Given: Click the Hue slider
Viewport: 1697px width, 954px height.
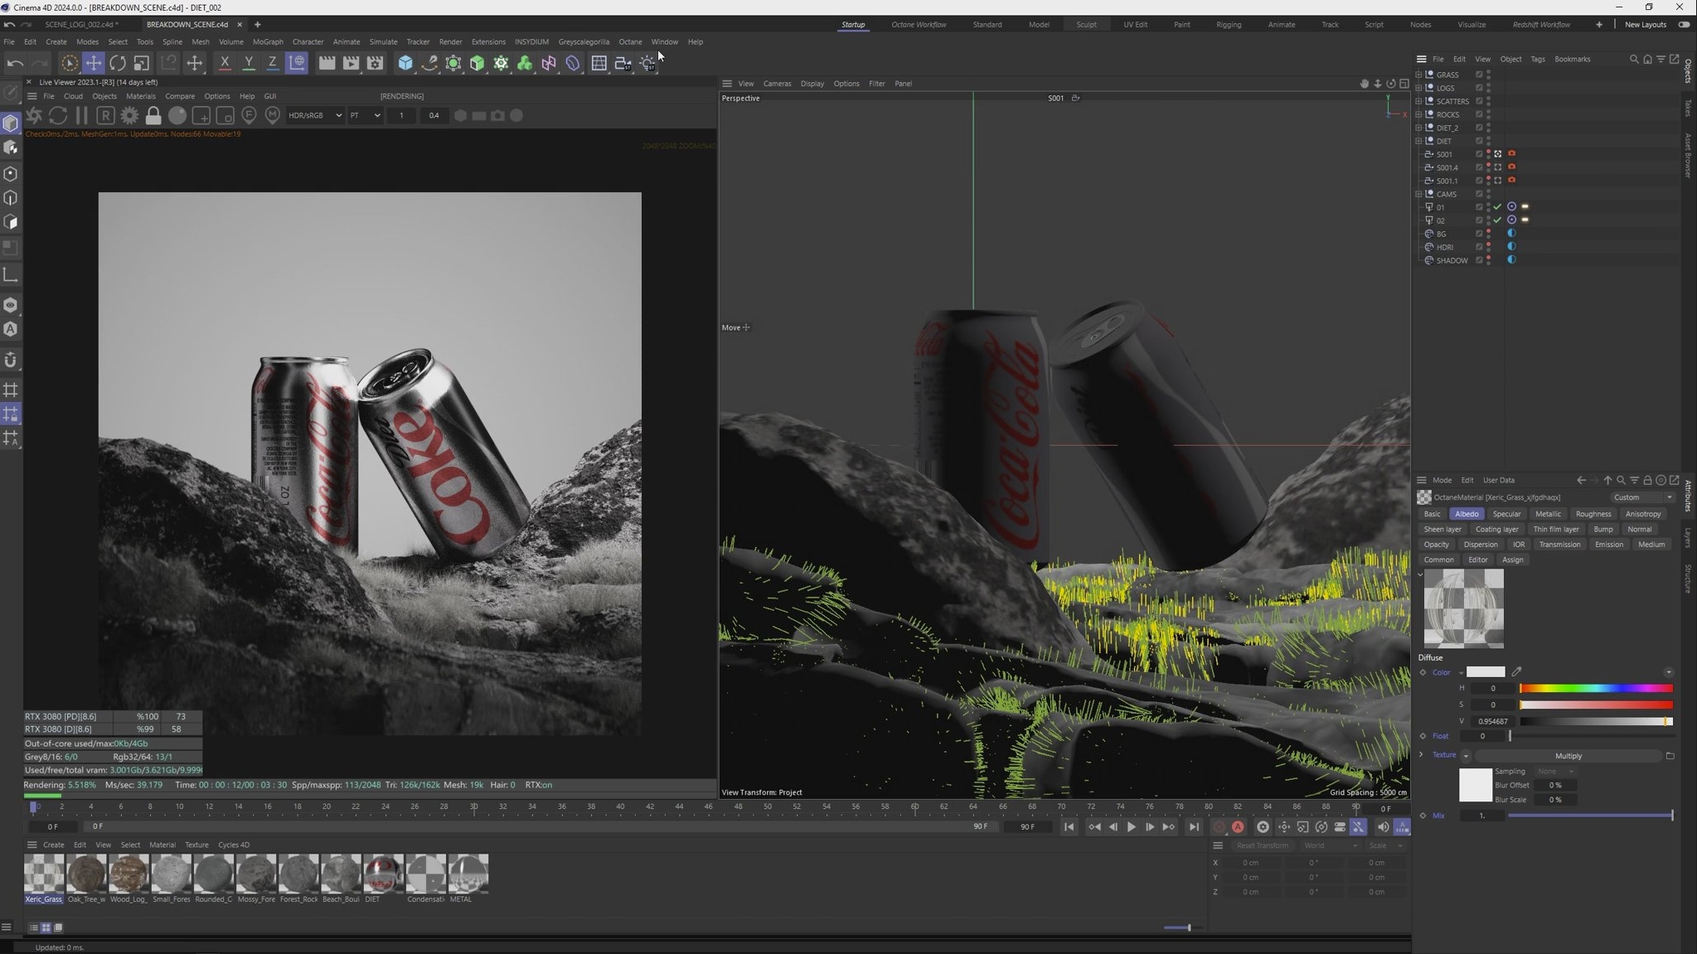Looking at the screenshot, I should pos(1596,689).
